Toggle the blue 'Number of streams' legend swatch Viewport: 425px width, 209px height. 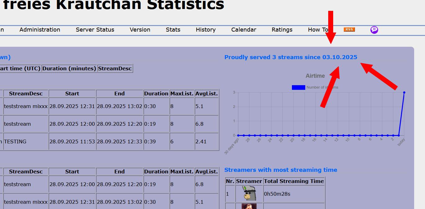click(298, 87)
